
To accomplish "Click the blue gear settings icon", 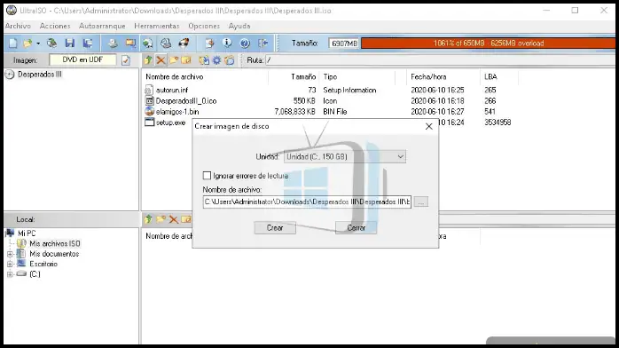I will click(216, 60).
